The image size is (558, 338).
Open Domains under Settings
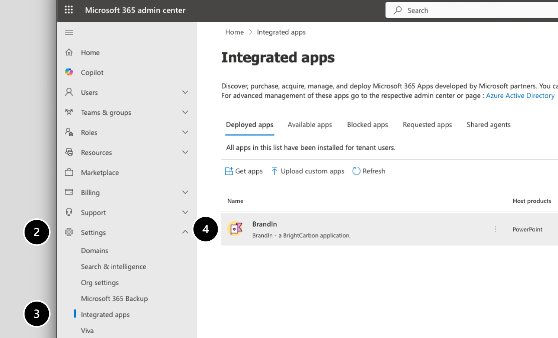tap(94, 251)
